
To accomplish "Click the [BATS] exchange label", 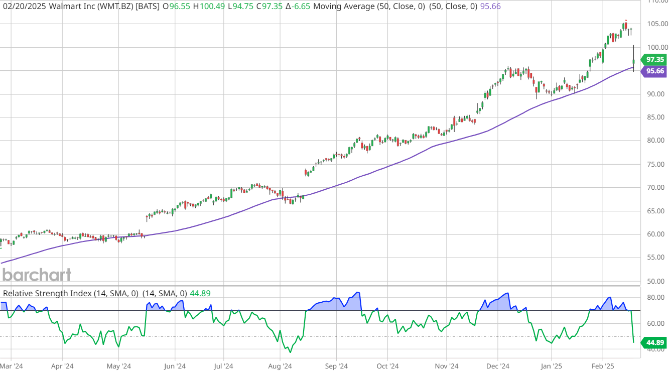I will (x=148, y=6).
